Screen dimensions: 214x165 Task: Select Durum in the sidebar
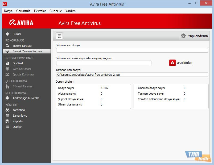(x=17, y=34)
